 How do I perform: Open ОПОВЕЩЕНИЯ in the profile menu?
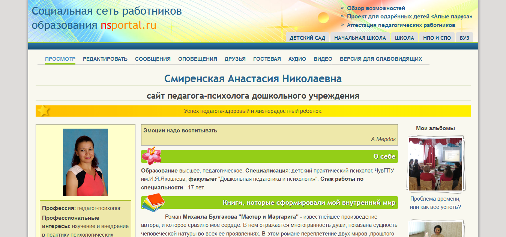(198, 59)
